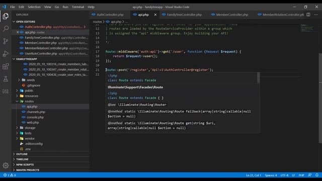Expand the seeds folder

tap(31, 80)
